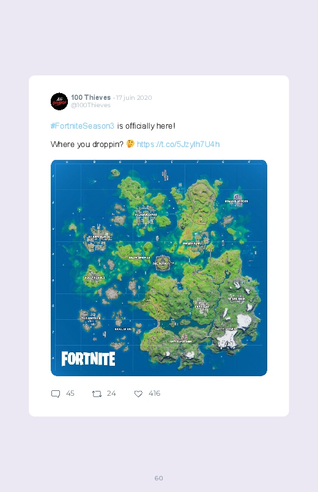Click page number 60 at bottom
The width and height of the screenshot is (318, 492).
159,478
